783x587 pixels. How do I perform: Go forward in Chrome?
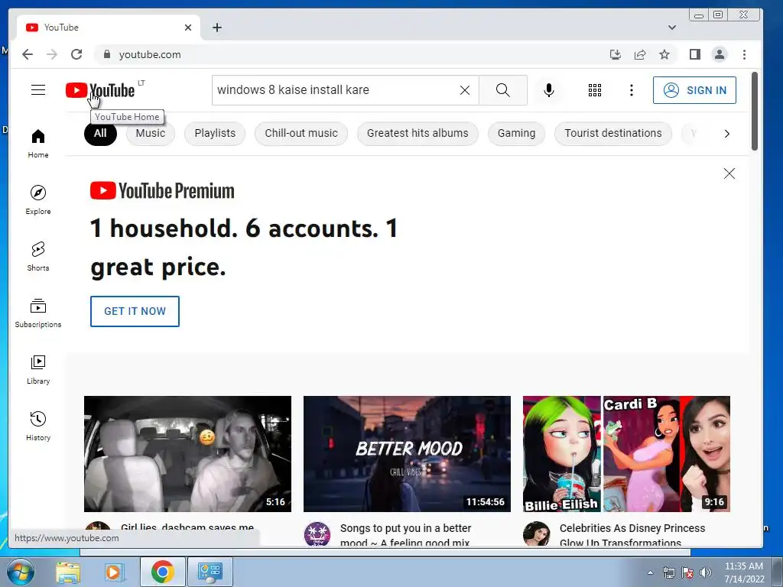[x=52, y=54]
